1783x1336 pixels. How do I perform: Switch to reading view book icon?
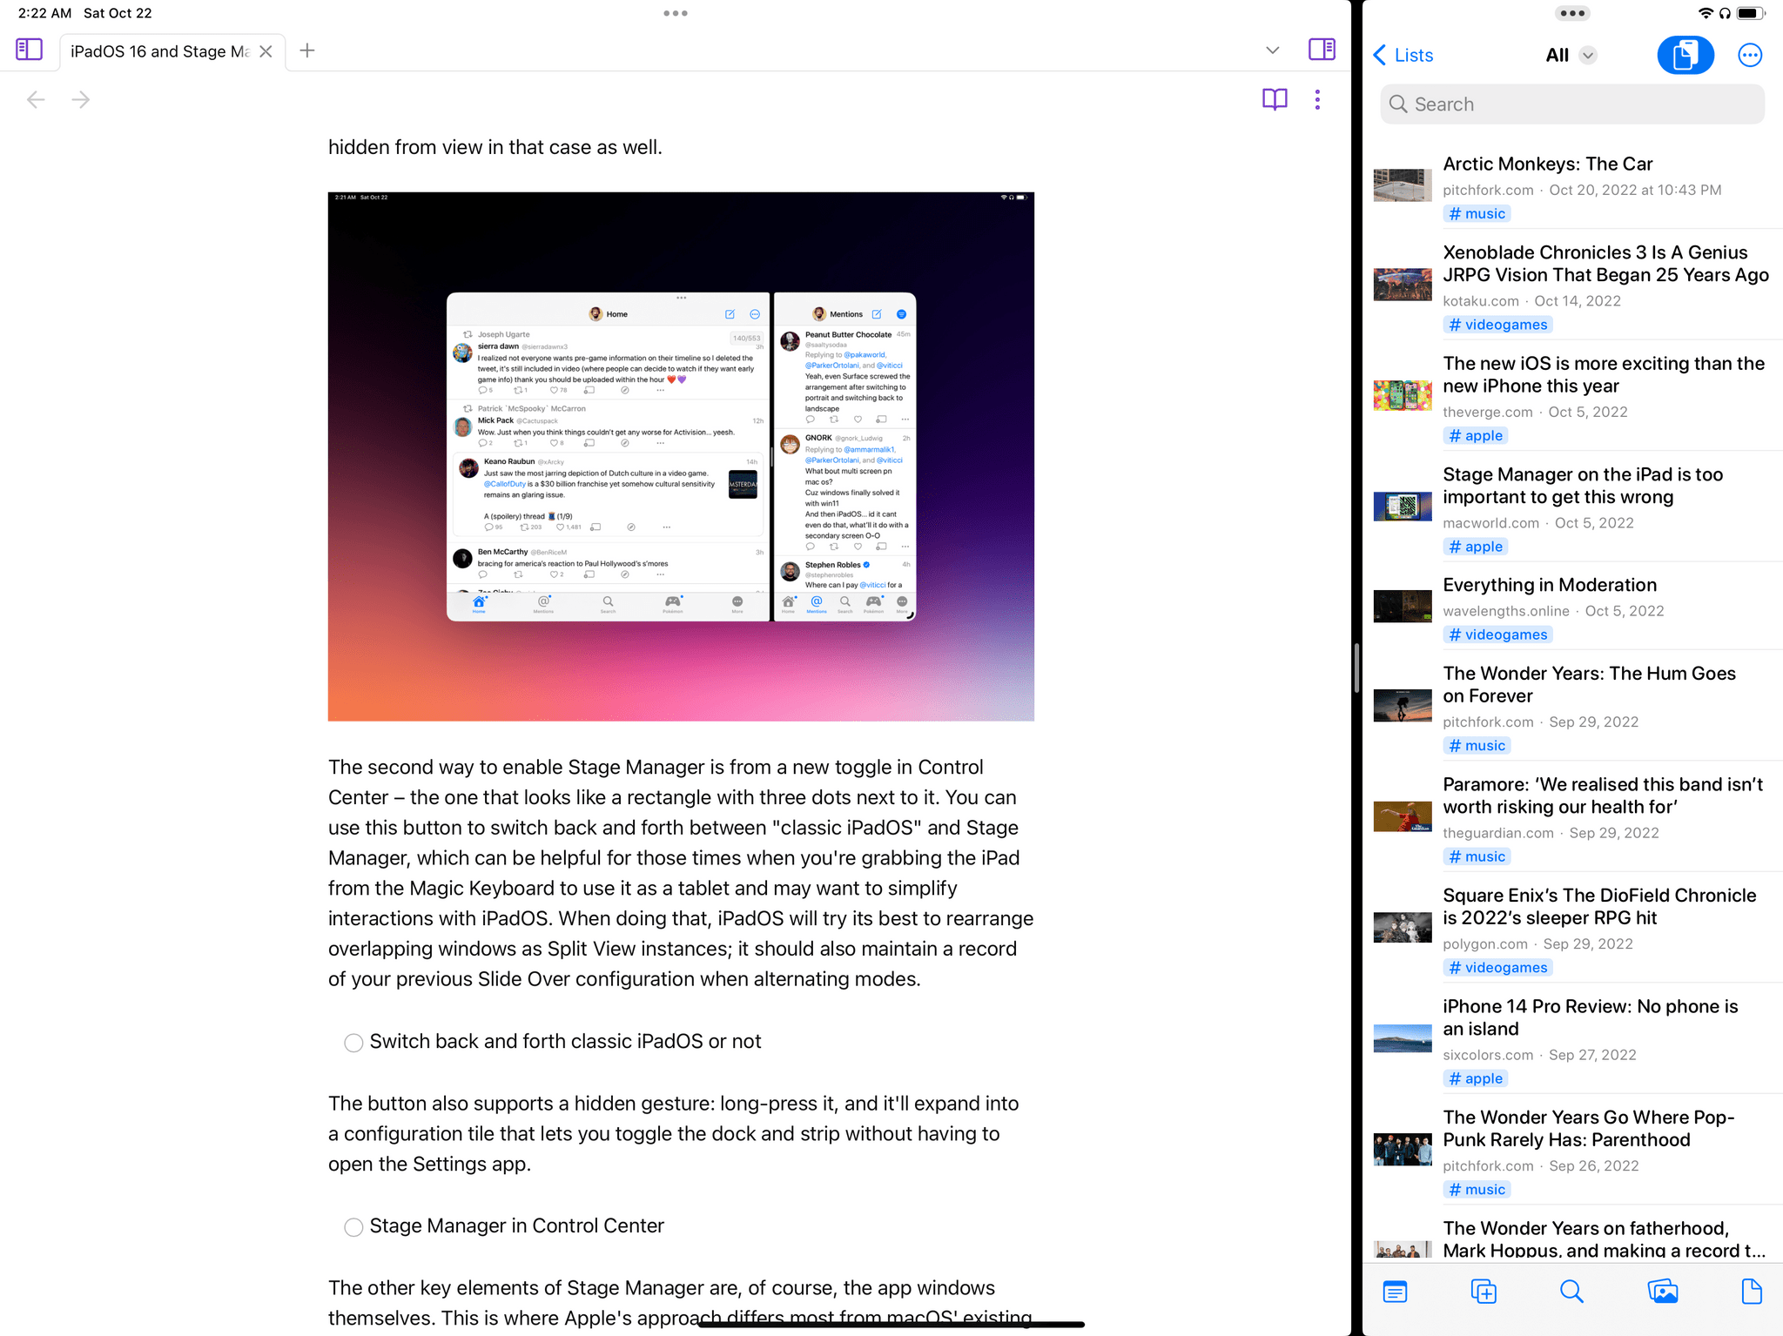1275,99
